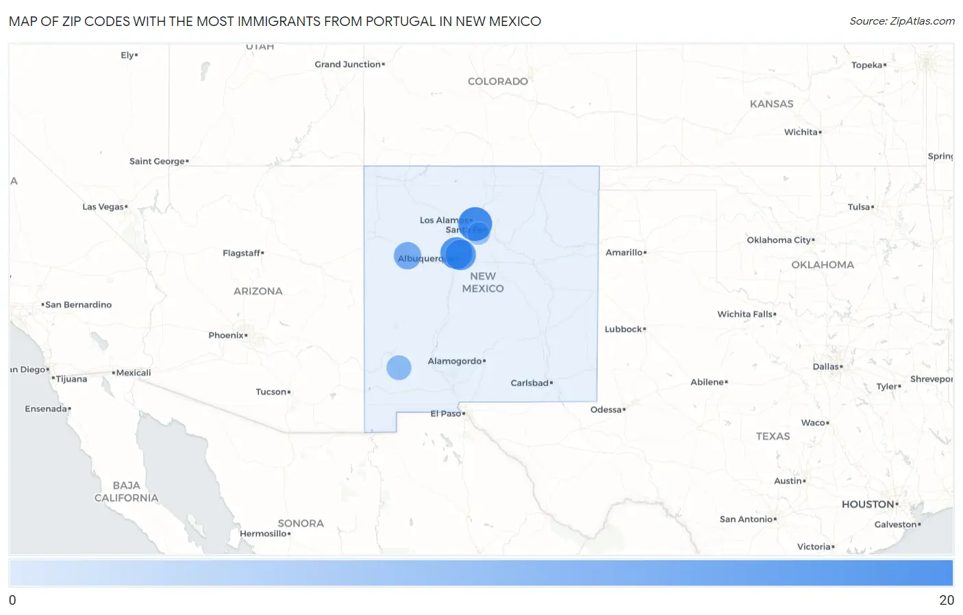Click the Tulsa city label
The width and height of the screenshot is (963, 615).
[x=859, y=207]
